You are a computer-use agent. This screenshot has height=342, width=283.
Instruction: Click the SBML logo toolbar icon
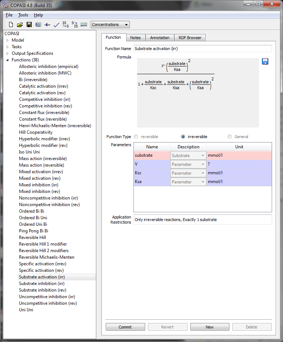[84, 25]
